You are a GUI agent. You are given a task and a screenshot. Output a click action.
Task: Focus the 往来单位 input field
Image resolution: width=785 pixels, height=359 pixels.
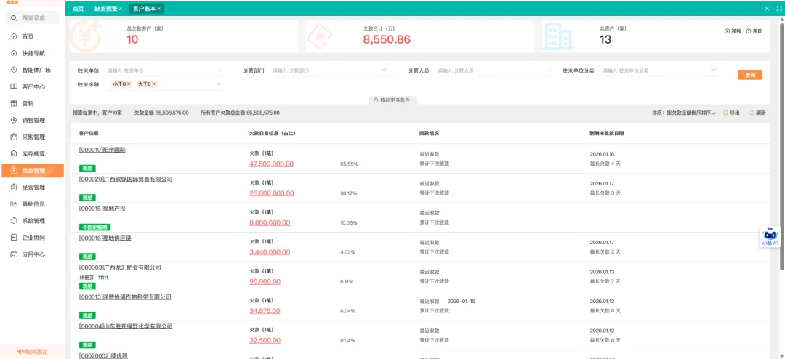(x=160, y=70)
